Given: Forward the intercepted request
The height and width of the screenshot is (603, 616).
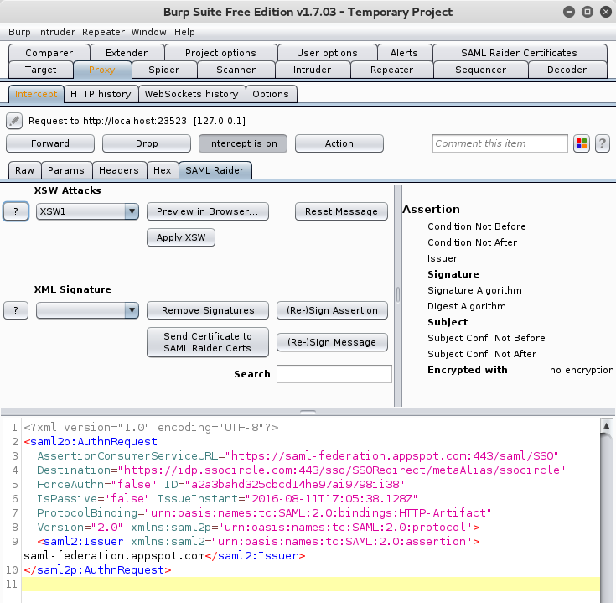Looking at the screenshot, I should pyautogui.click(x=50, y=143).
